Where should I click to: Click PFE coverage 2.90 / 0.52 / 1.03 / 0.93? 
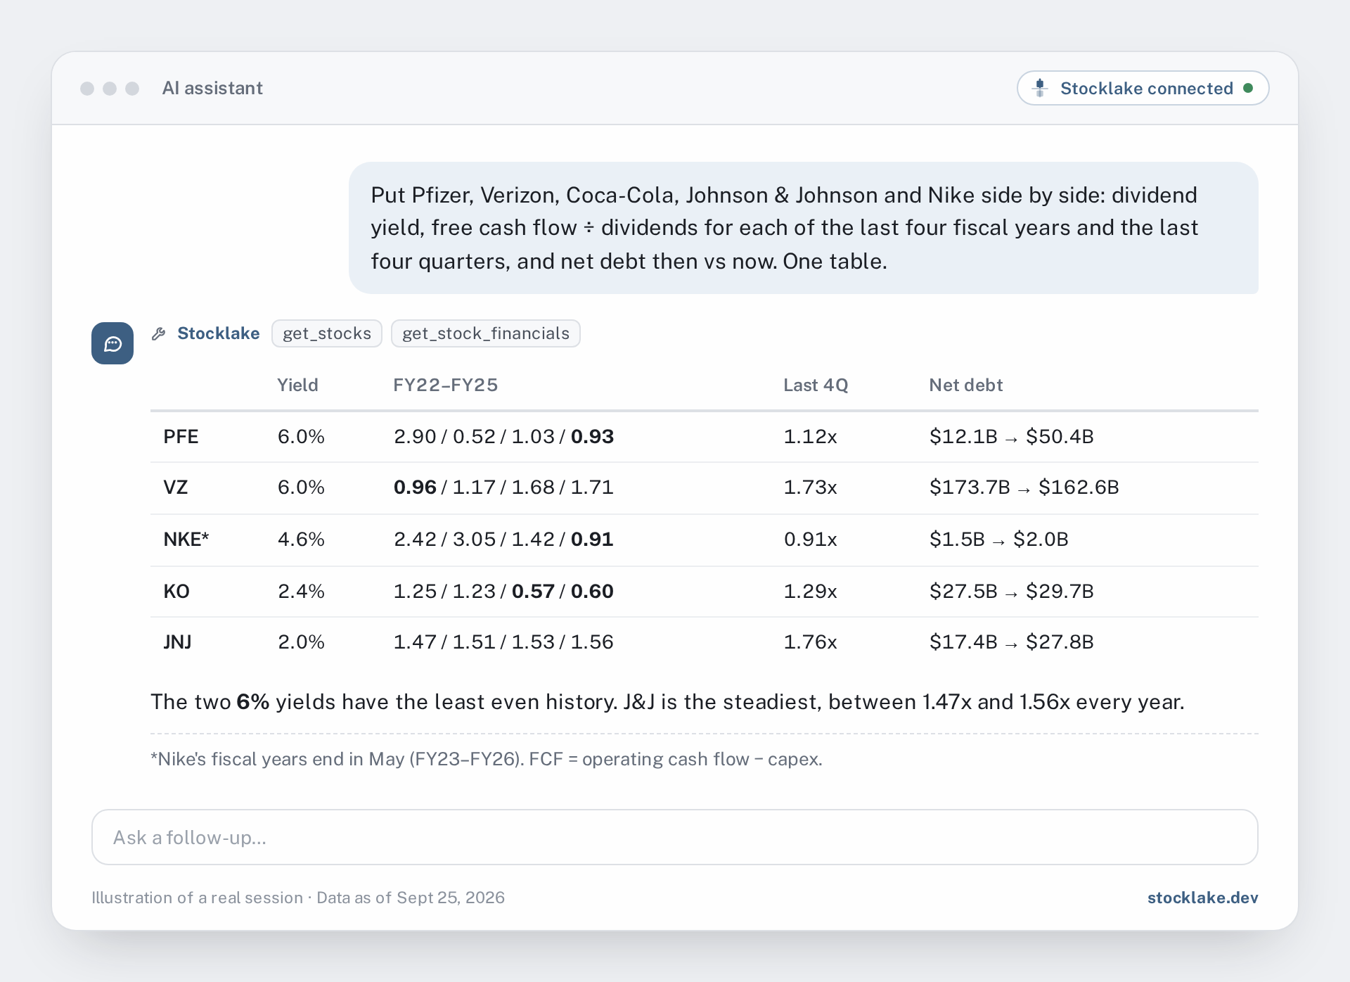(503, 437)
